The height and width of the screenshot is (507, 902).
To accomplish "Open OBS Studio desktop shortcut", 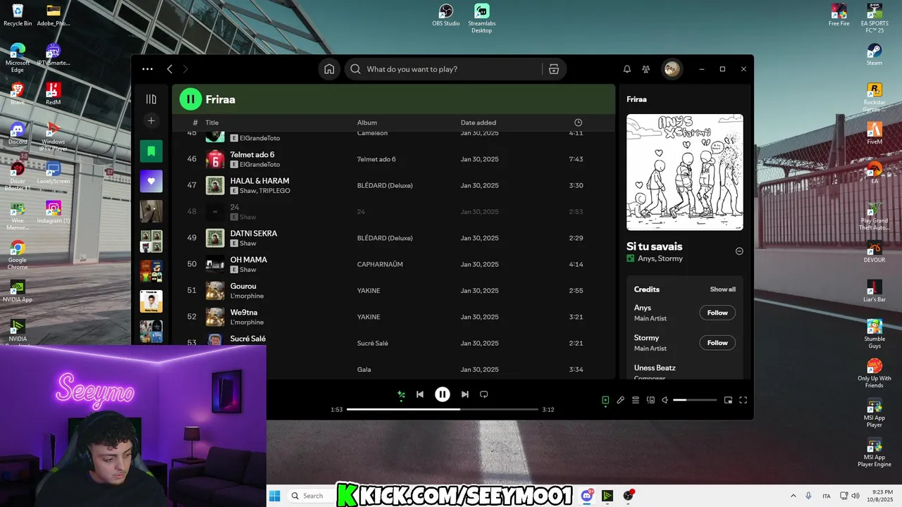I will [446, 15].
